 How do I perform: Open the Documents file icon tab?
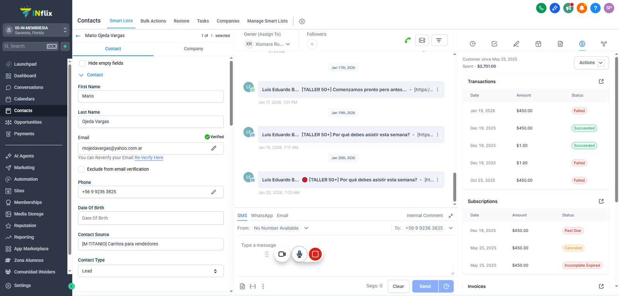point(560,44)
